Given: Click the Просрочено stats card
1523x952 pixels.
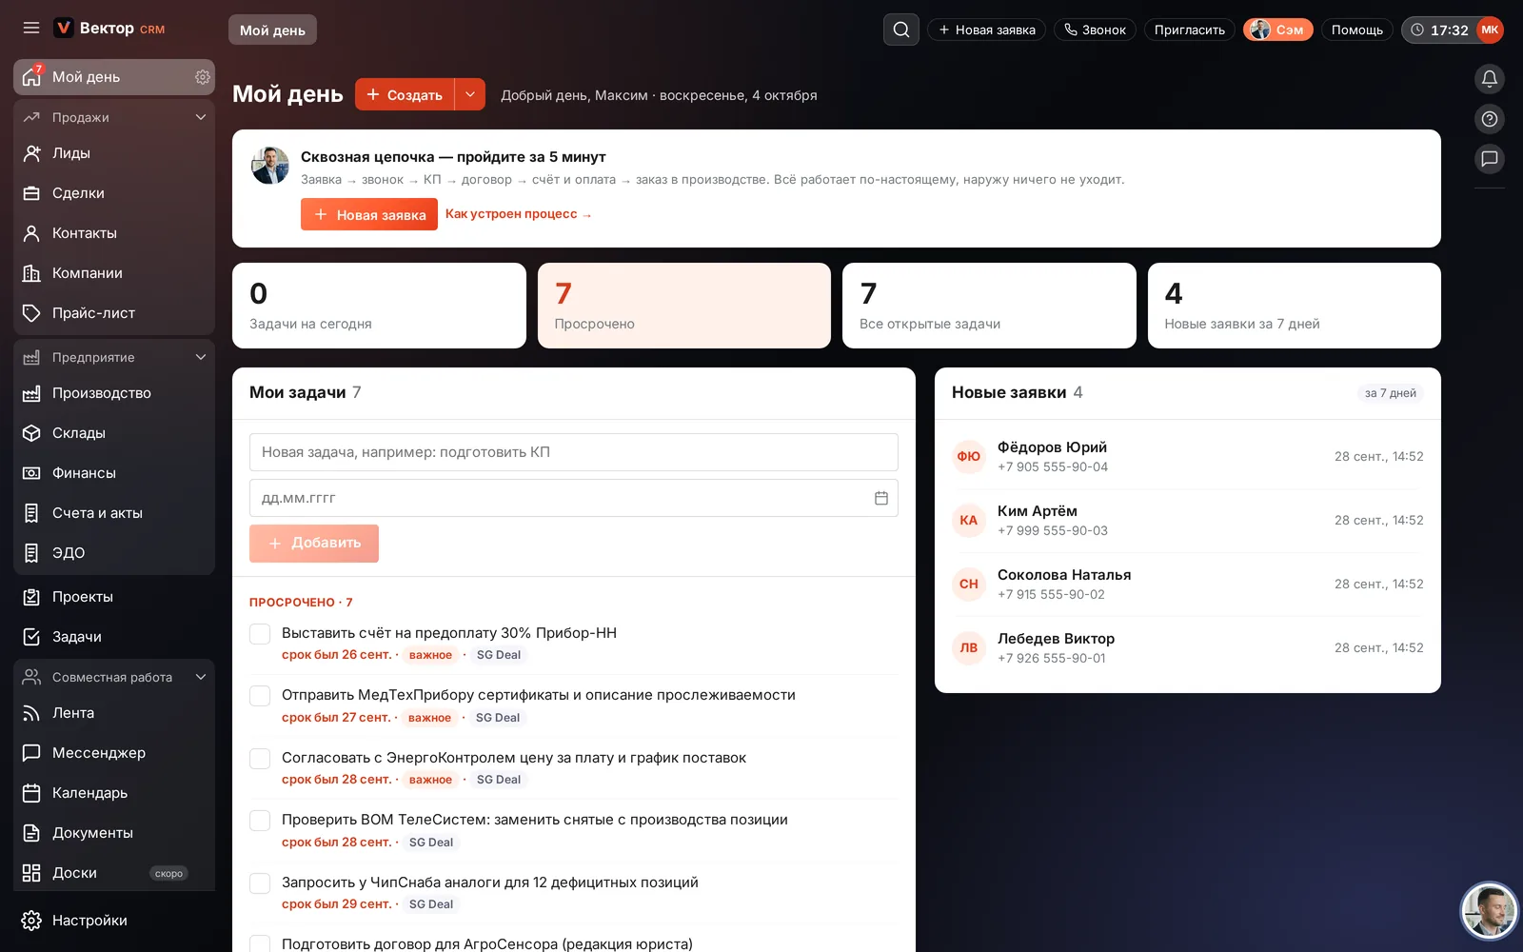Looking at the screenshot, I should [684, 306].
